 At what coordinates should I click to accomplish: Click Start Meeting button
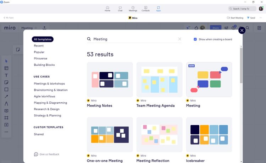[x=235, y=18]
